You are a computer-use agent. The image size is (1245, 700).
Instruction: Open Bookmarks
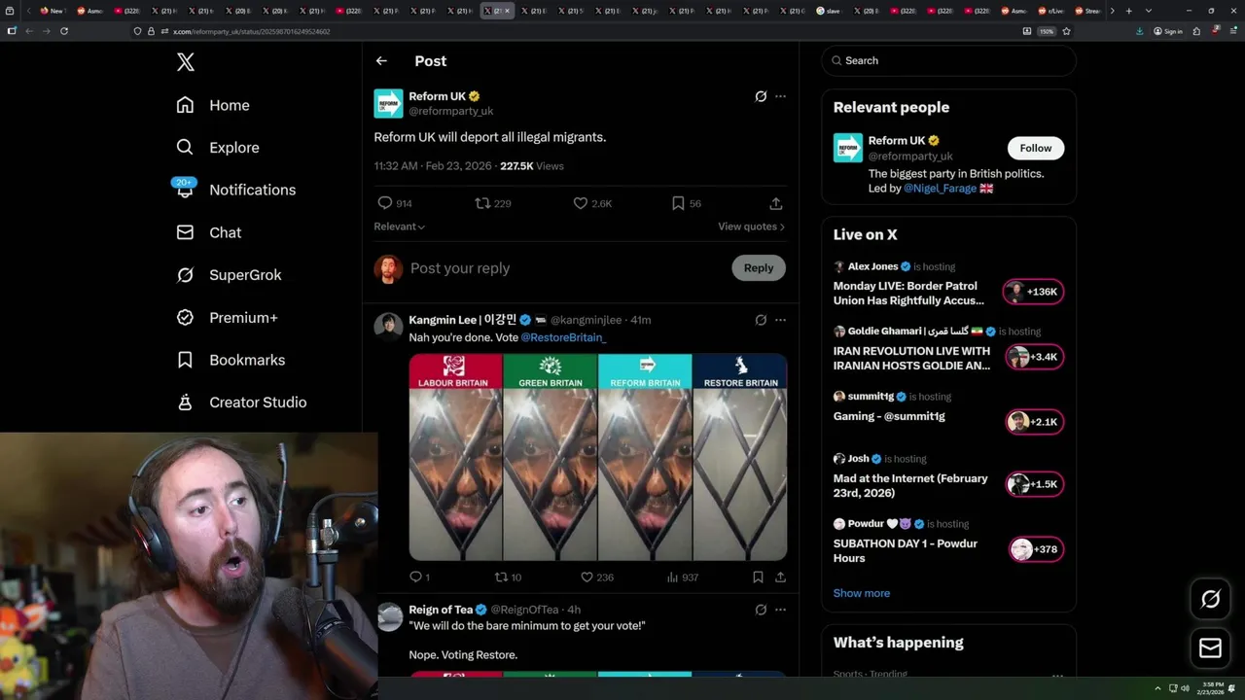(231, 360)
